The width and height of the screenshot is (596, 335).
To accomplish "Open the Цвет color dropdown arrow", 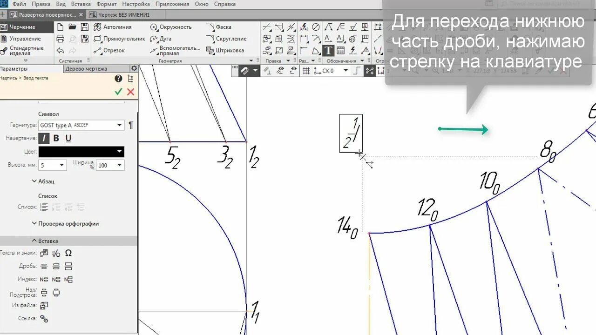I will click(120, 152).
